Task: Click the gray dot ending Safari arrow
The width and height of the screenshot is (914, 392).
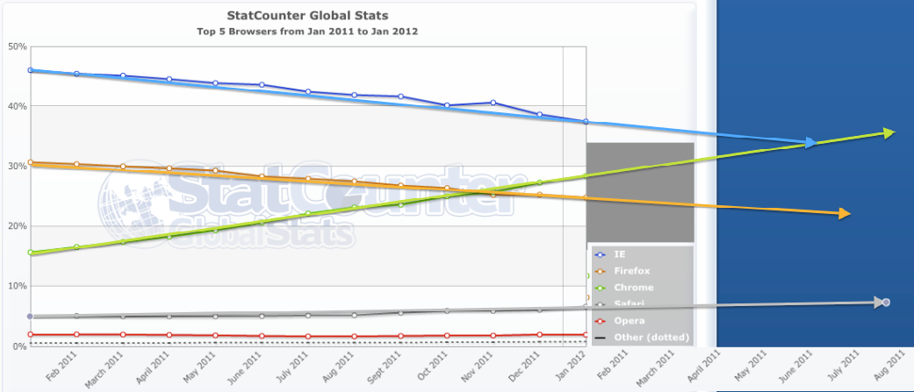Action: [886, 303]
